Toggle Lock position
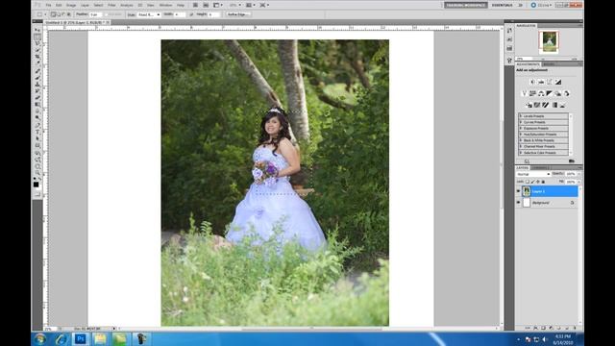This screenshot has height=346, width=615. [538, 182]
